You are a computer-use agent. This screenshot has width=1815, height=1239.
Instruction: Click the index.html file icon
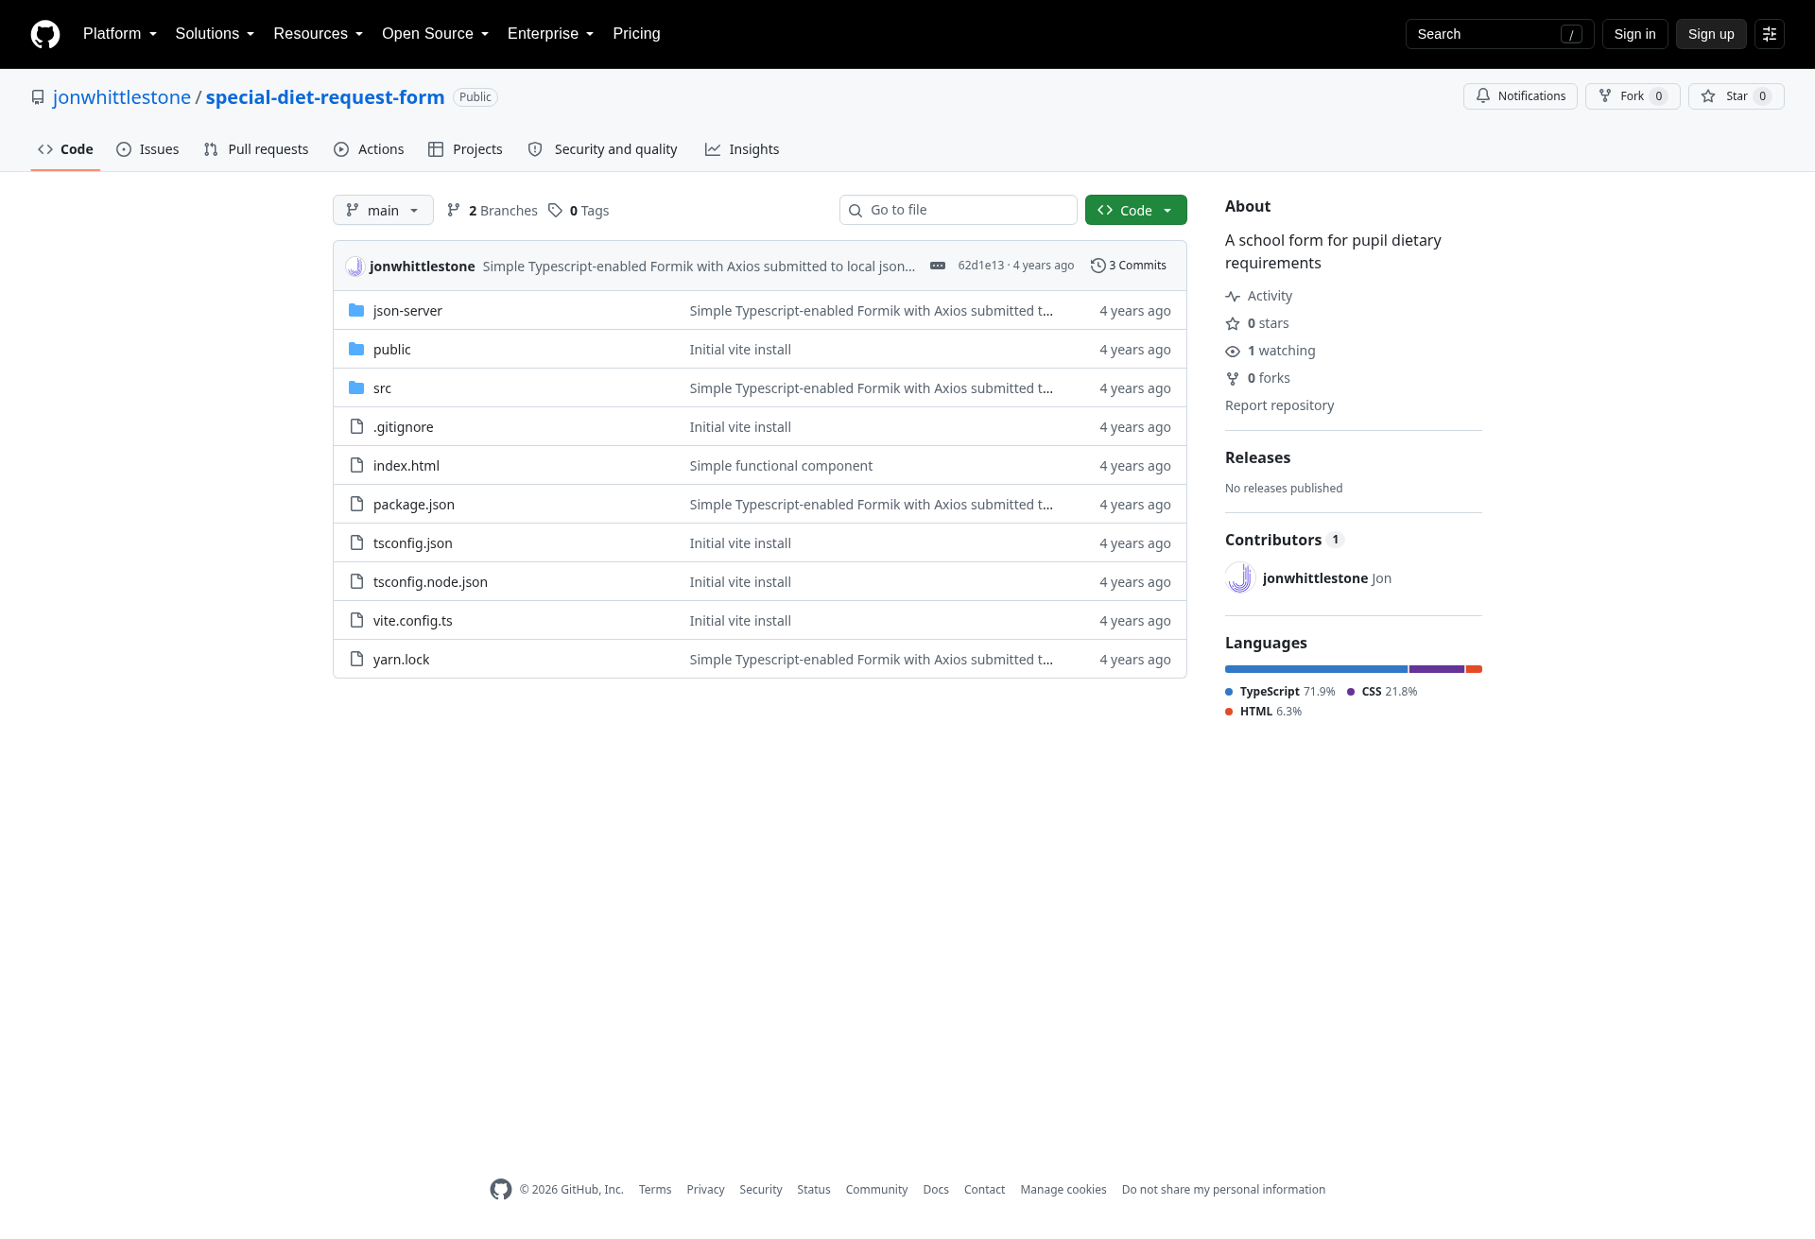(356, 466)
